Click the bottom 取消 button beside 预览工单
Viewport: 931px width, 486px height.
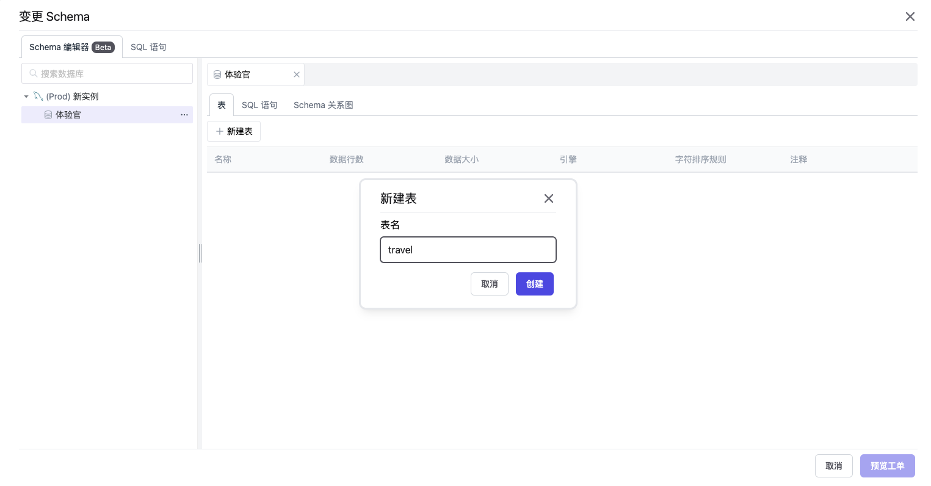[x=833, y=466]
